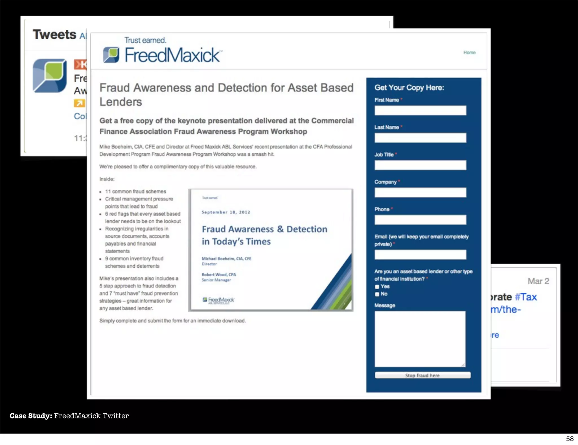
Task: Check the Yes asset based lender option
Action: tap(377, 287)
